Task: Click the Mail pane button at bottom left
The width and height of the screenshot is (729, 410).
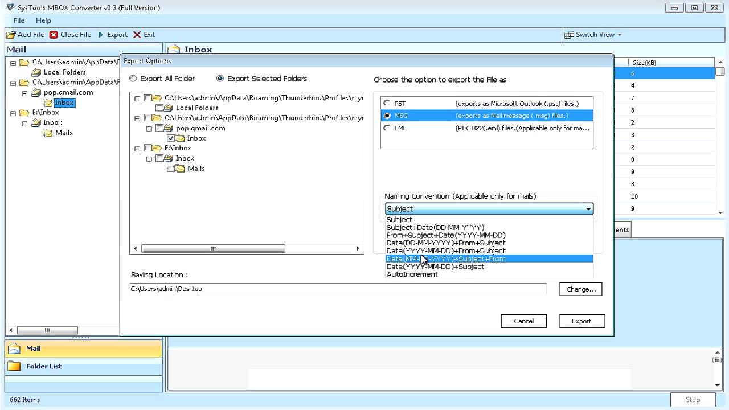Action: point(84,348)
